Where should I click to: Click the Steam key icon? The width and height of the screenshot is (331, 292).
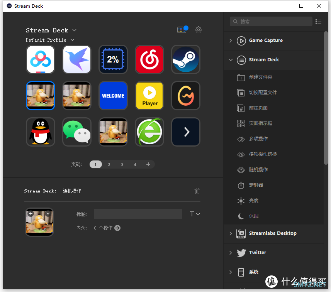tap(186, 59)
